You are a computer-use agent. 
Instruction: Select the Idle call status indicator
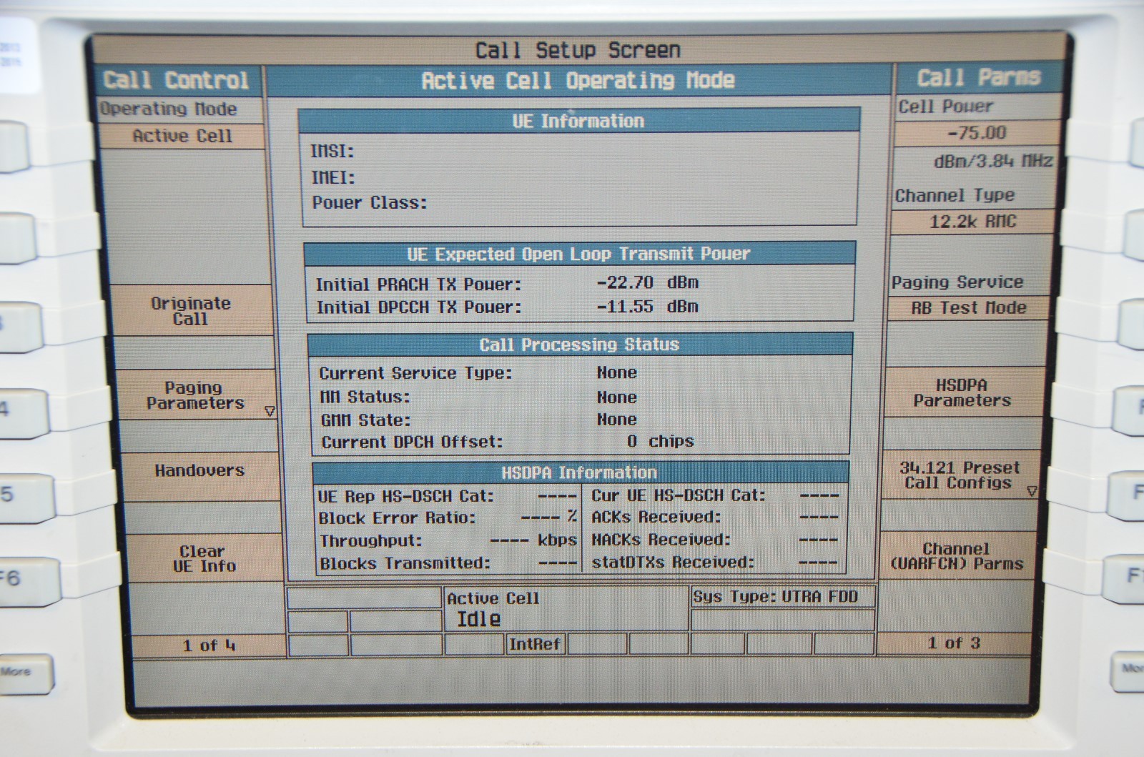(479, 620)
